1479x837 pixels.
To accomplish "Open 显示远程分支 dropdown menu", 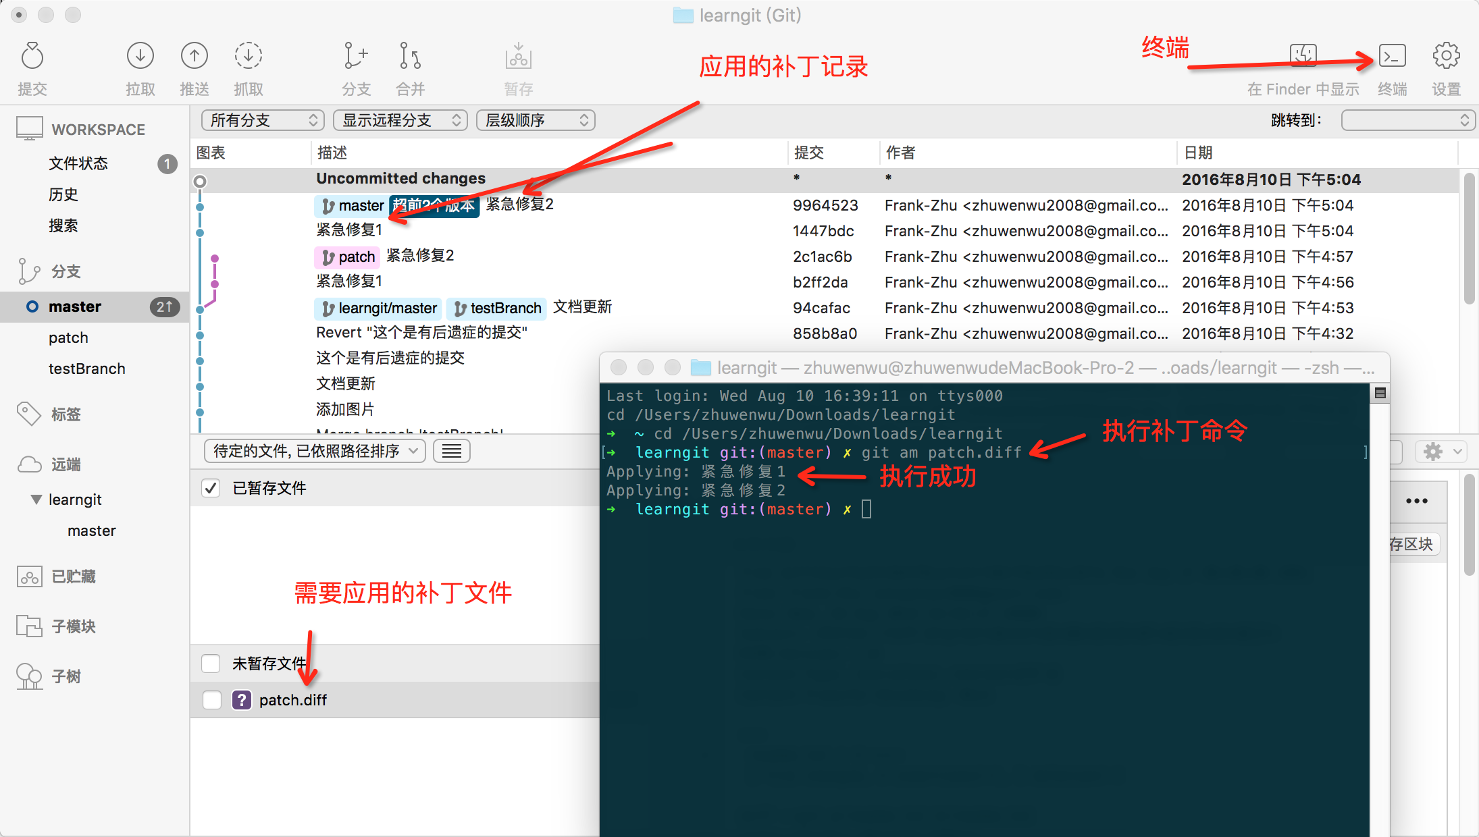I will click(x=398, y=121).
